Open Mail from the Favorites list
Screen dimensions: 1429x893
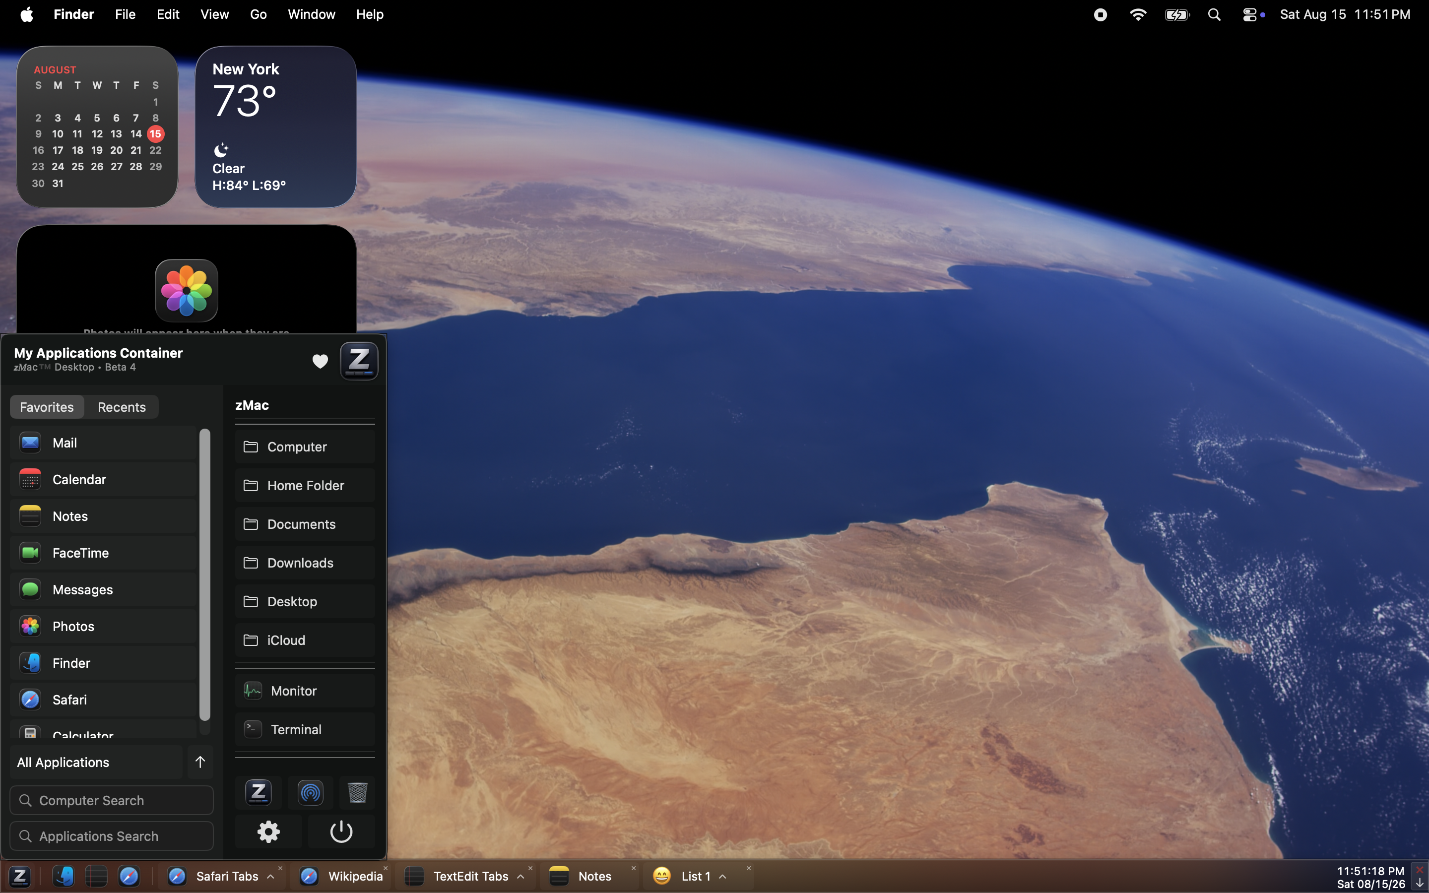(x=103, y=443)
